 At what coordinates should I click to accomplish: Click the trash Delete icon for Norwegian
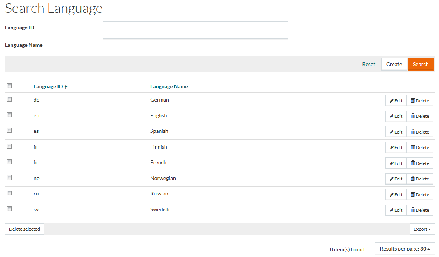(x=413, y=179)
